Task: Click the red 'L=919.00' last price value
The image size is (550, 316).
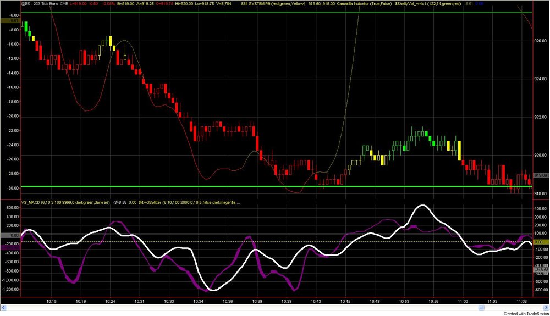Action: 78,4
